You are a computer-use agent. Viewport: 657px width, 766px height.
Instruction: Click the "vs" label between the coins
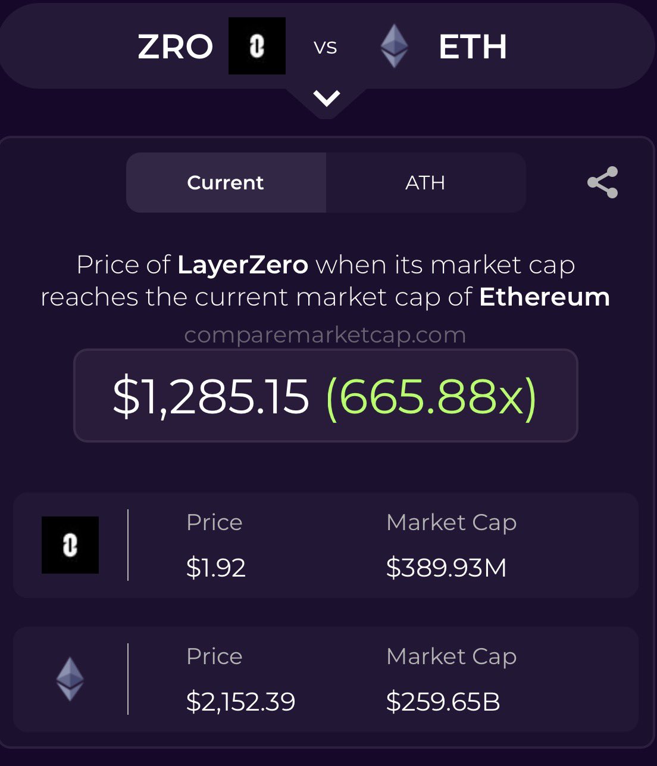(326, 46)
